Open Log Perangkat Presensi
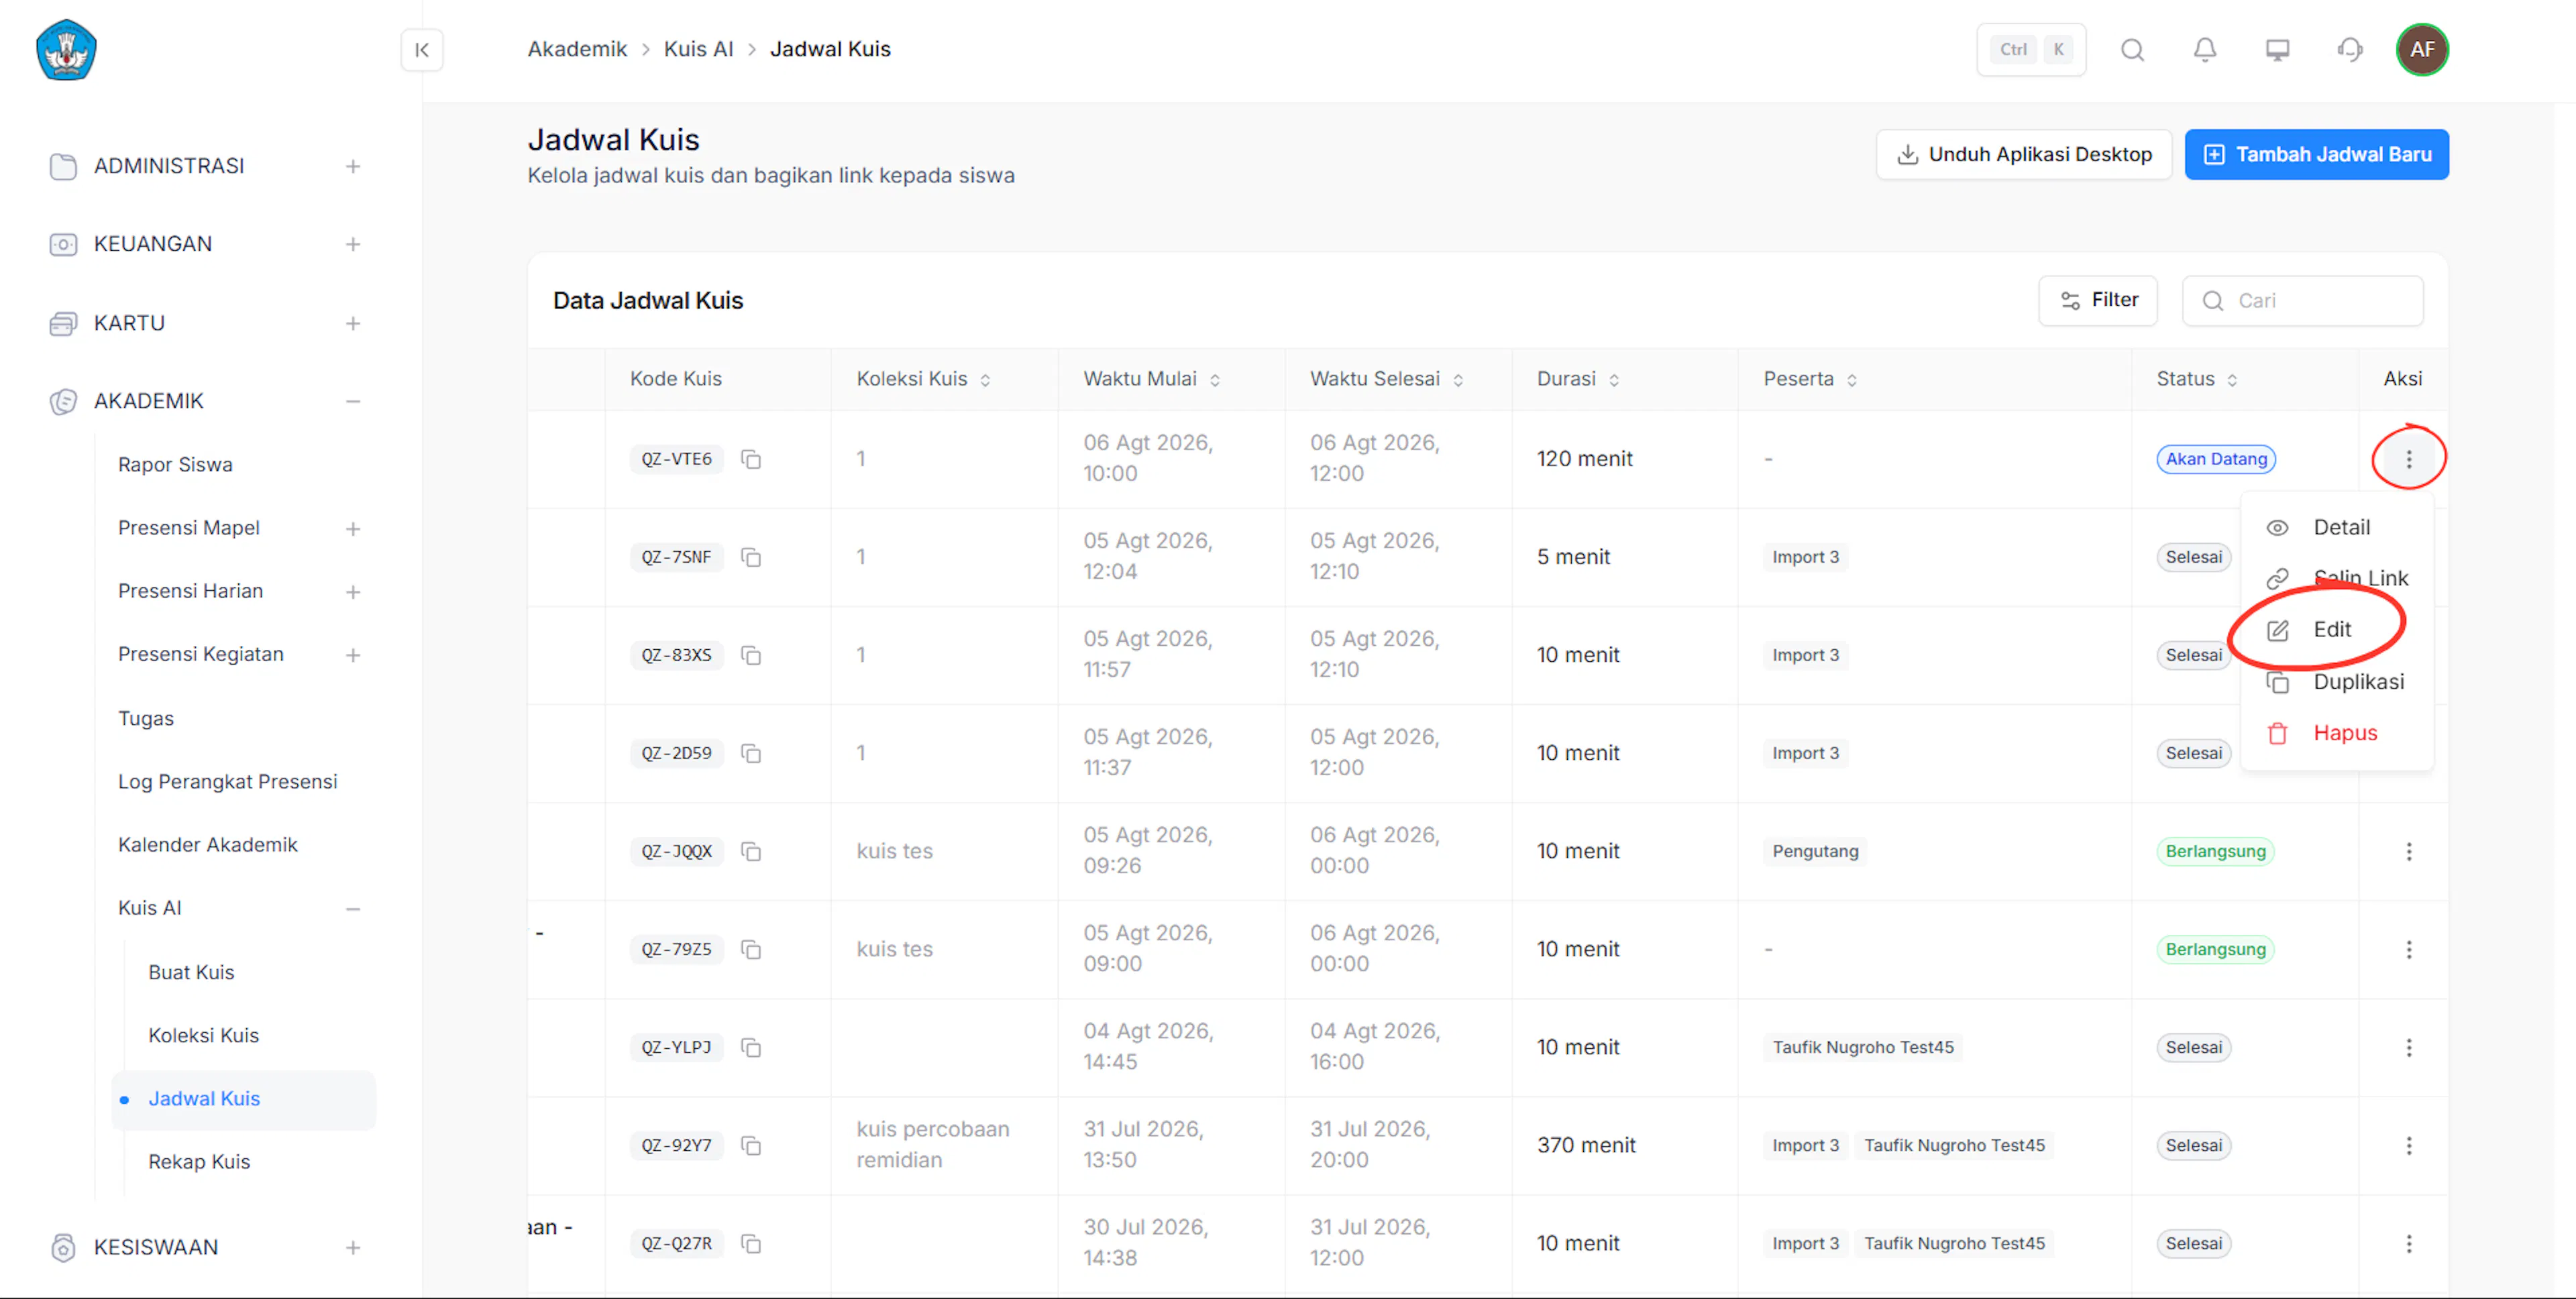 coord(227,781)
